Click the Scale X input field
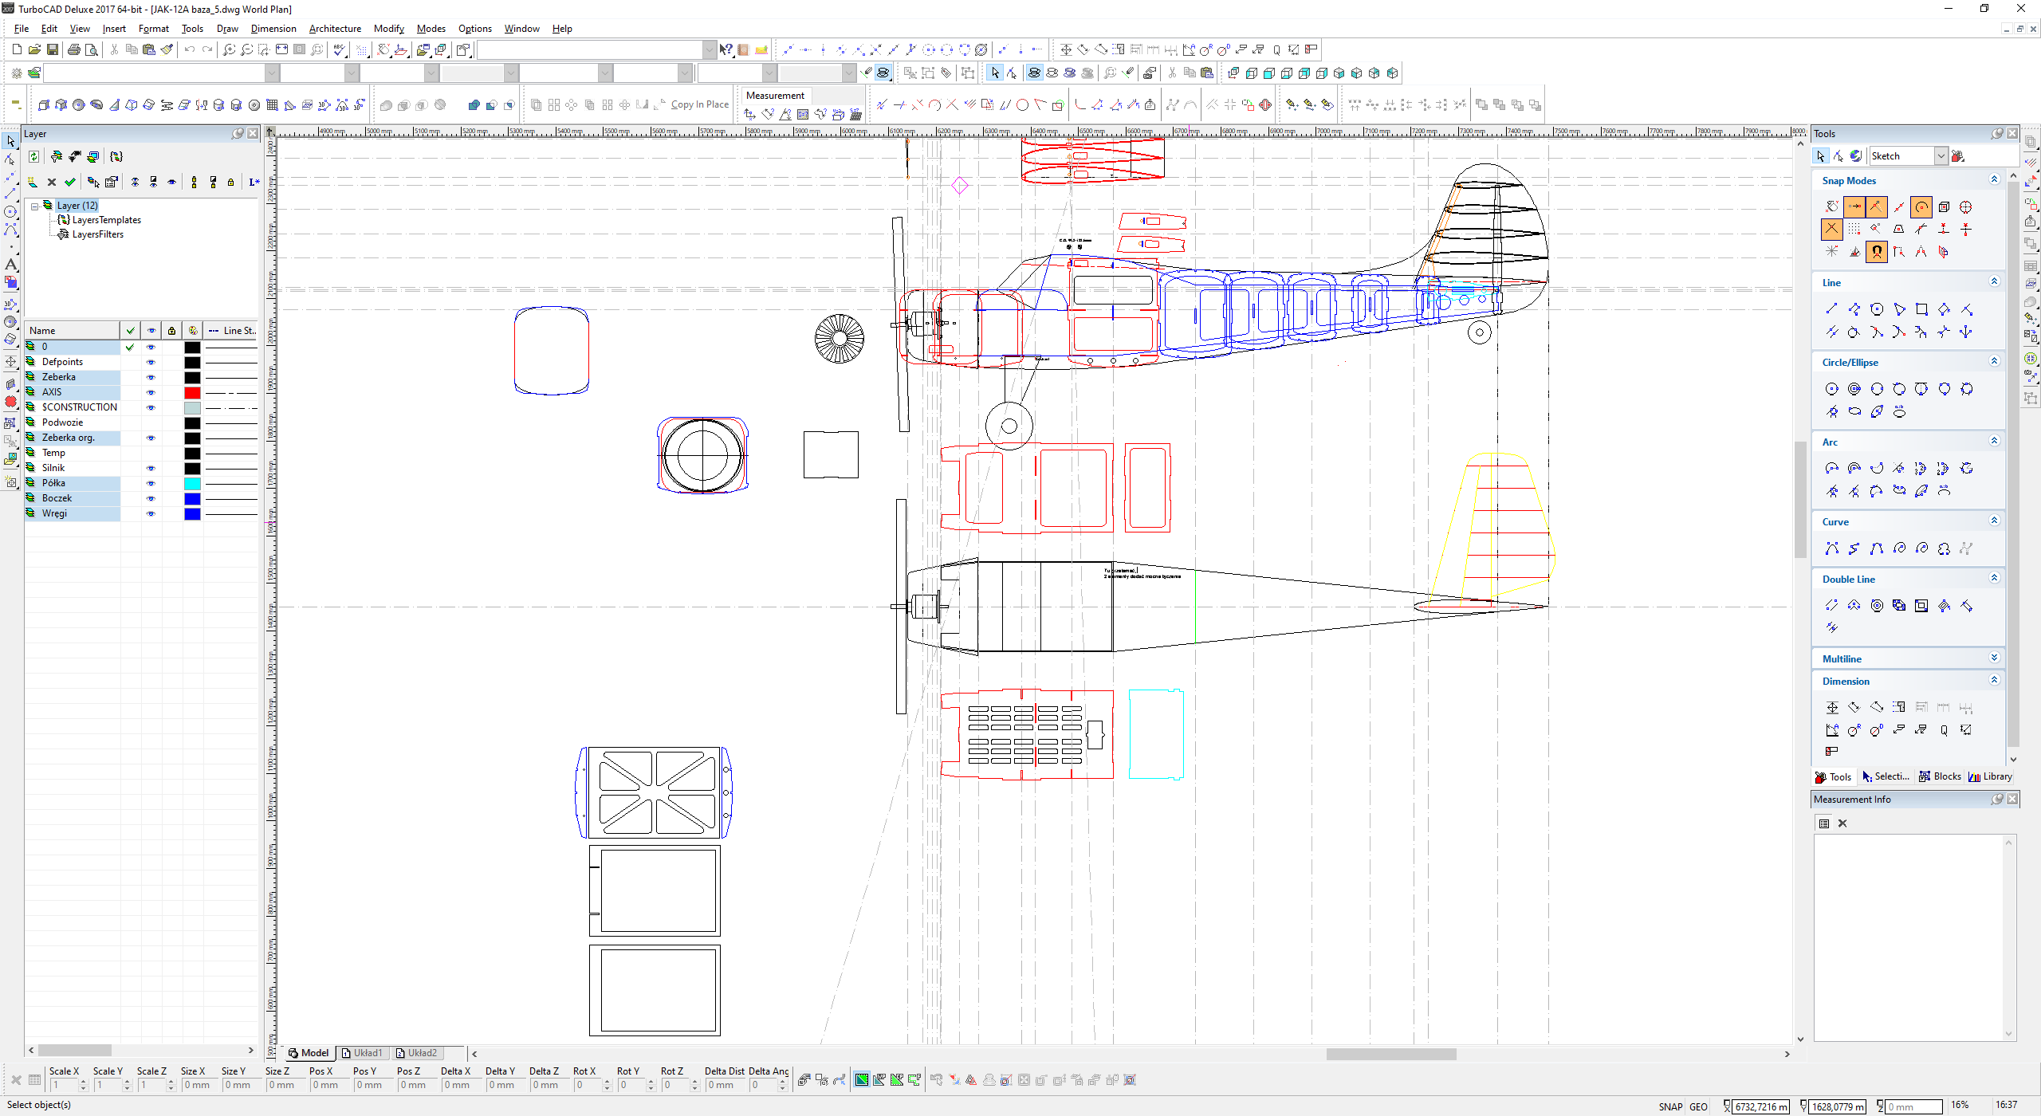Screen dimensions: 2041x1116 64,1085
